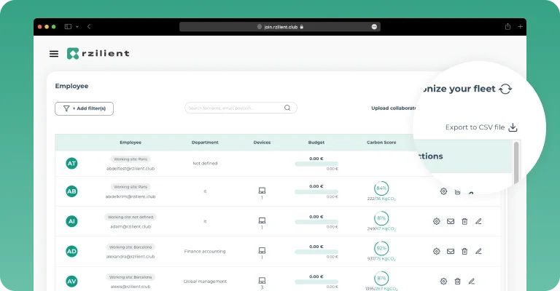The width and height of the screenshot is (560, 291).
Task: Select the AD employee avatar
Action: 71,251
